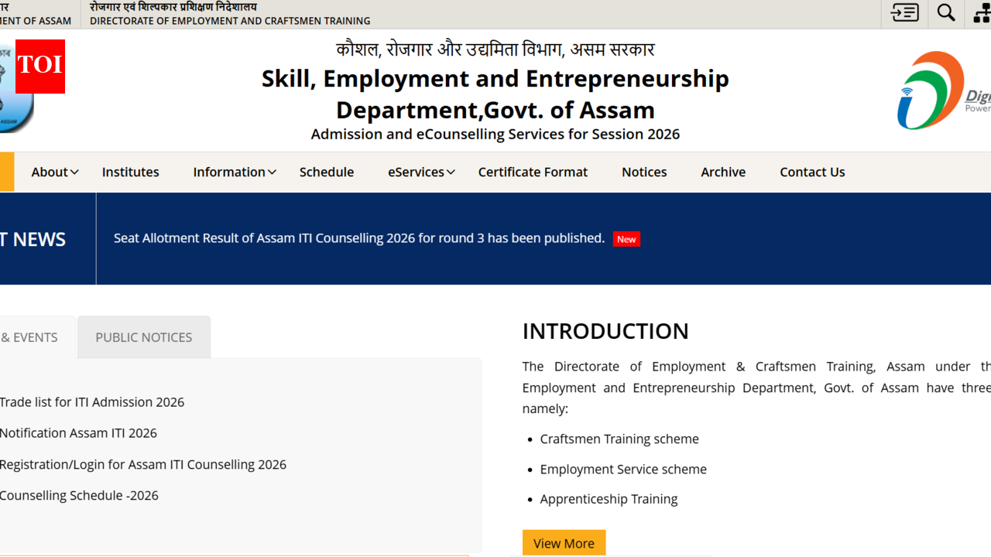Click Admission and eCounselling Services for Session 2026
The width and height of the screenshot is (991, 557).
click(x=495, y=135)
